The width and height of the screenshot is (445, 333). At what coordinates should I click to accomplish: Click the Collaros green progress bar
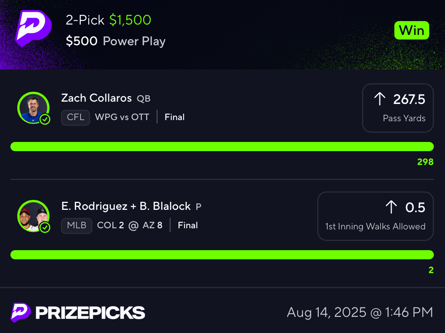coord(222,147)
